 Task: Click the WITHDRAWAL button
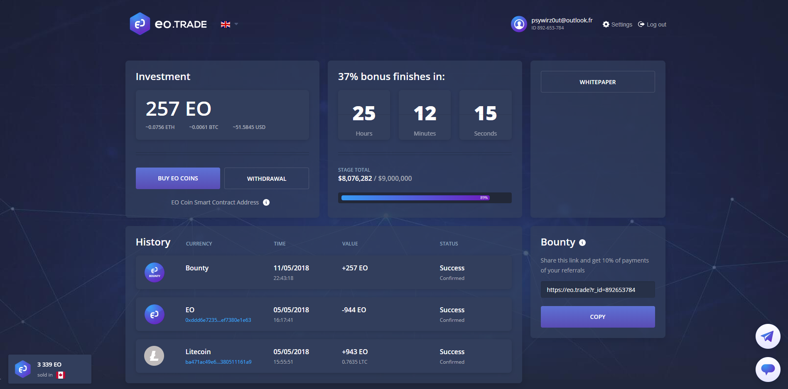point(267,178)
